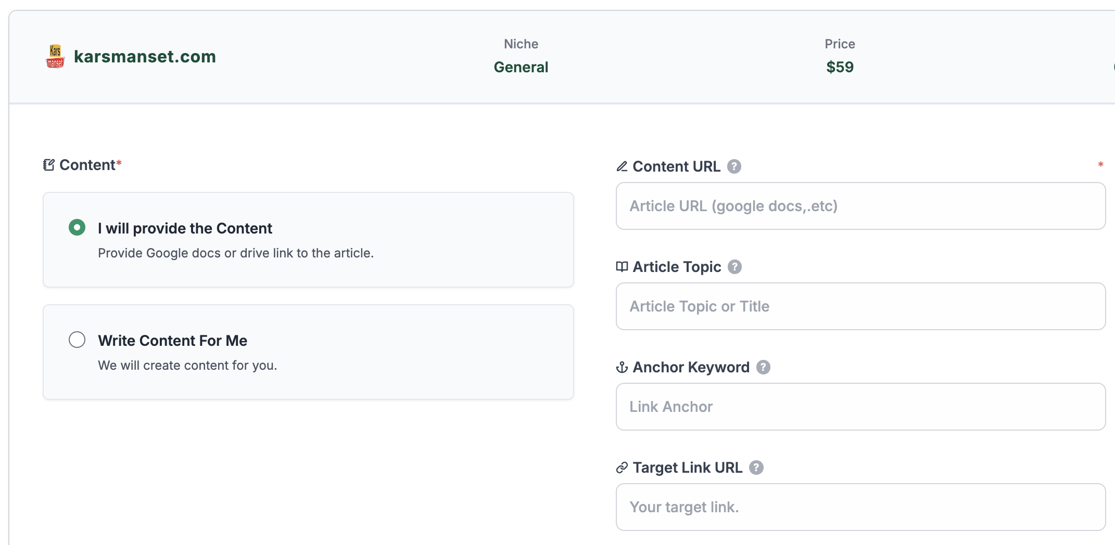Focus the Link Anchor input field

[860, 407]
